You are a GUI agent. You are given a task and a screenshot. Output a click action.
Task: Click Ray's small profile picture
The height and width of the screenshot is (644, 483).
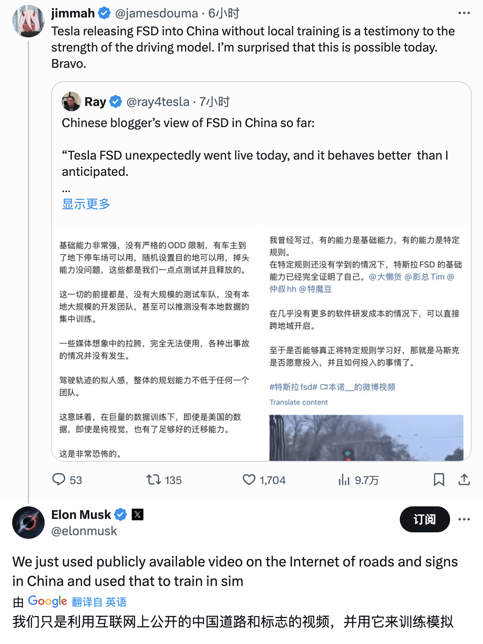tap(71, 102)
